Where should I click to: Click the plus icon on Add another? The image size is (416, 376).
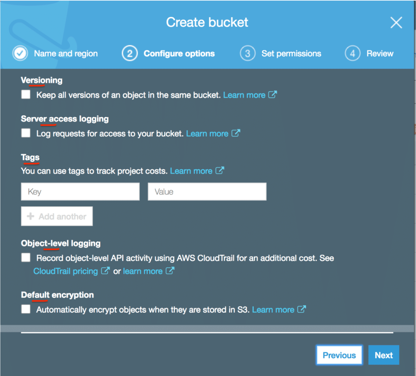[x=30, y=216]
